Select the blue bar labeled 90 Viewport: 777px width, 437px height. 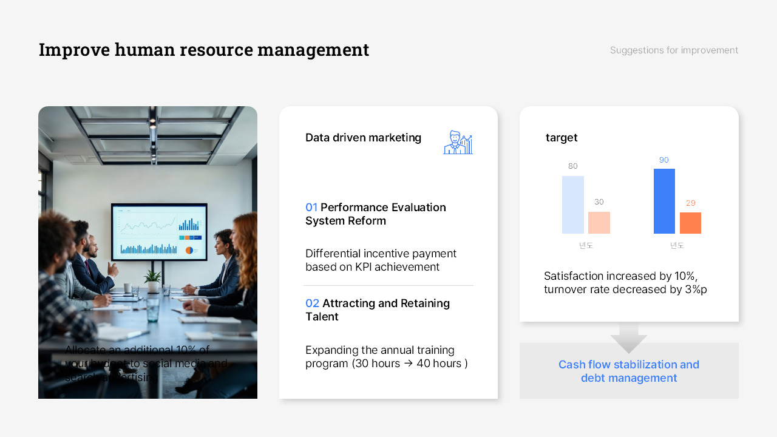[663, 202]
